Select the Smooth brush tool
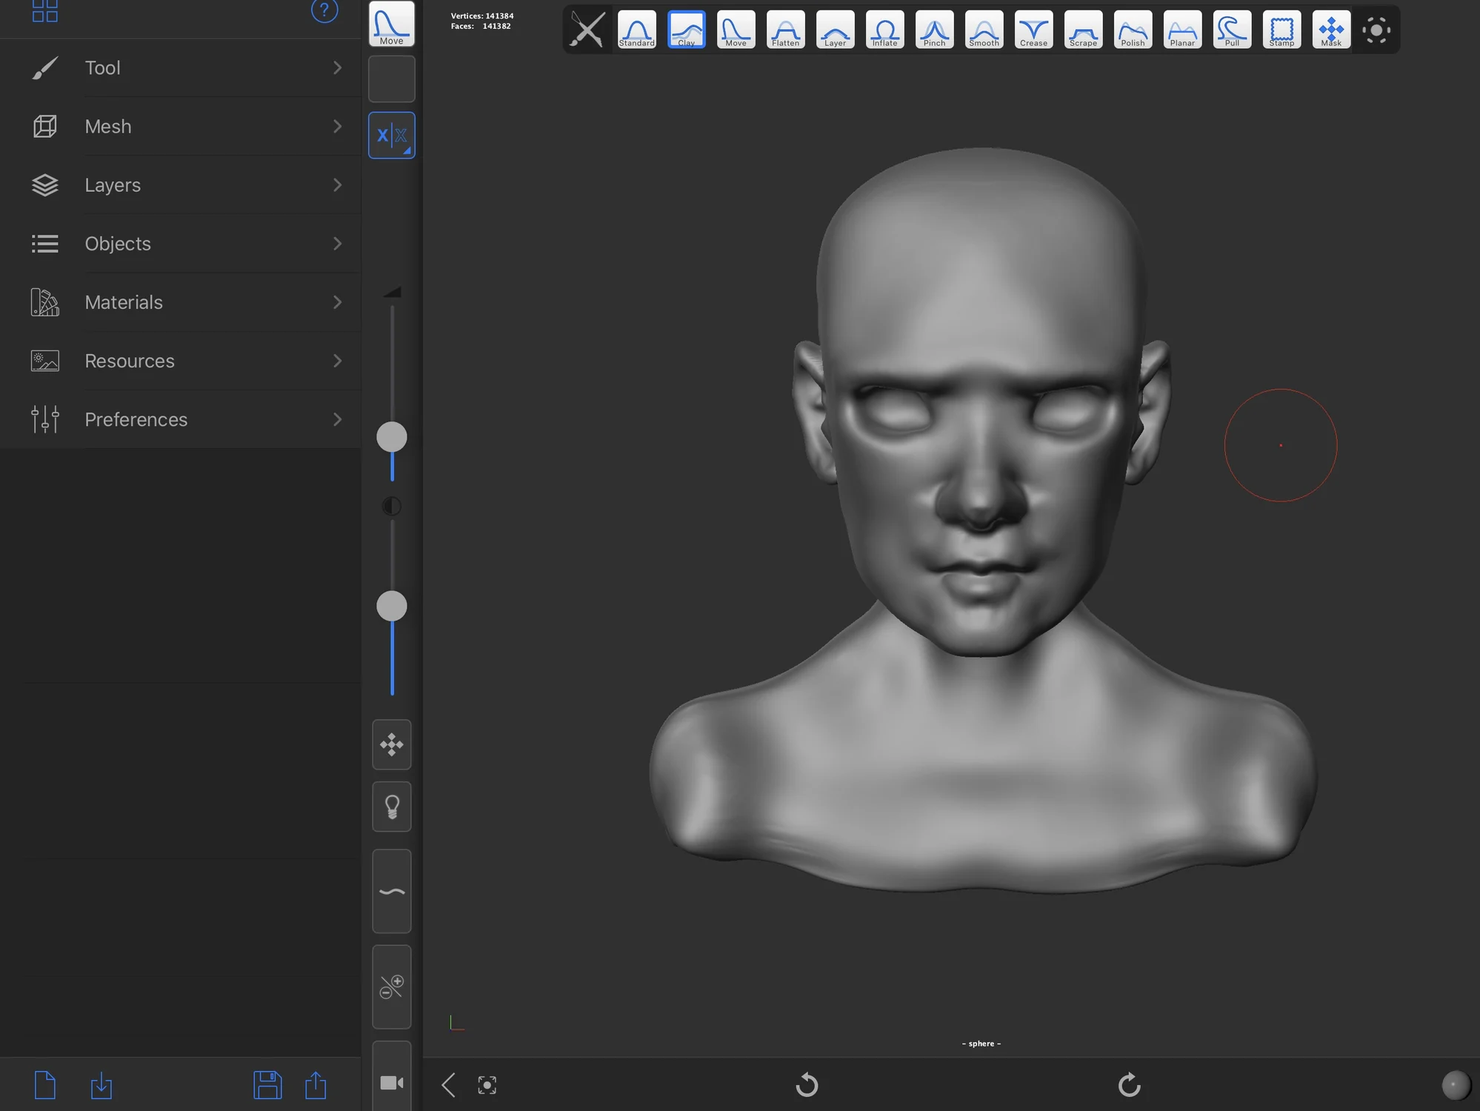 [984, 27]
